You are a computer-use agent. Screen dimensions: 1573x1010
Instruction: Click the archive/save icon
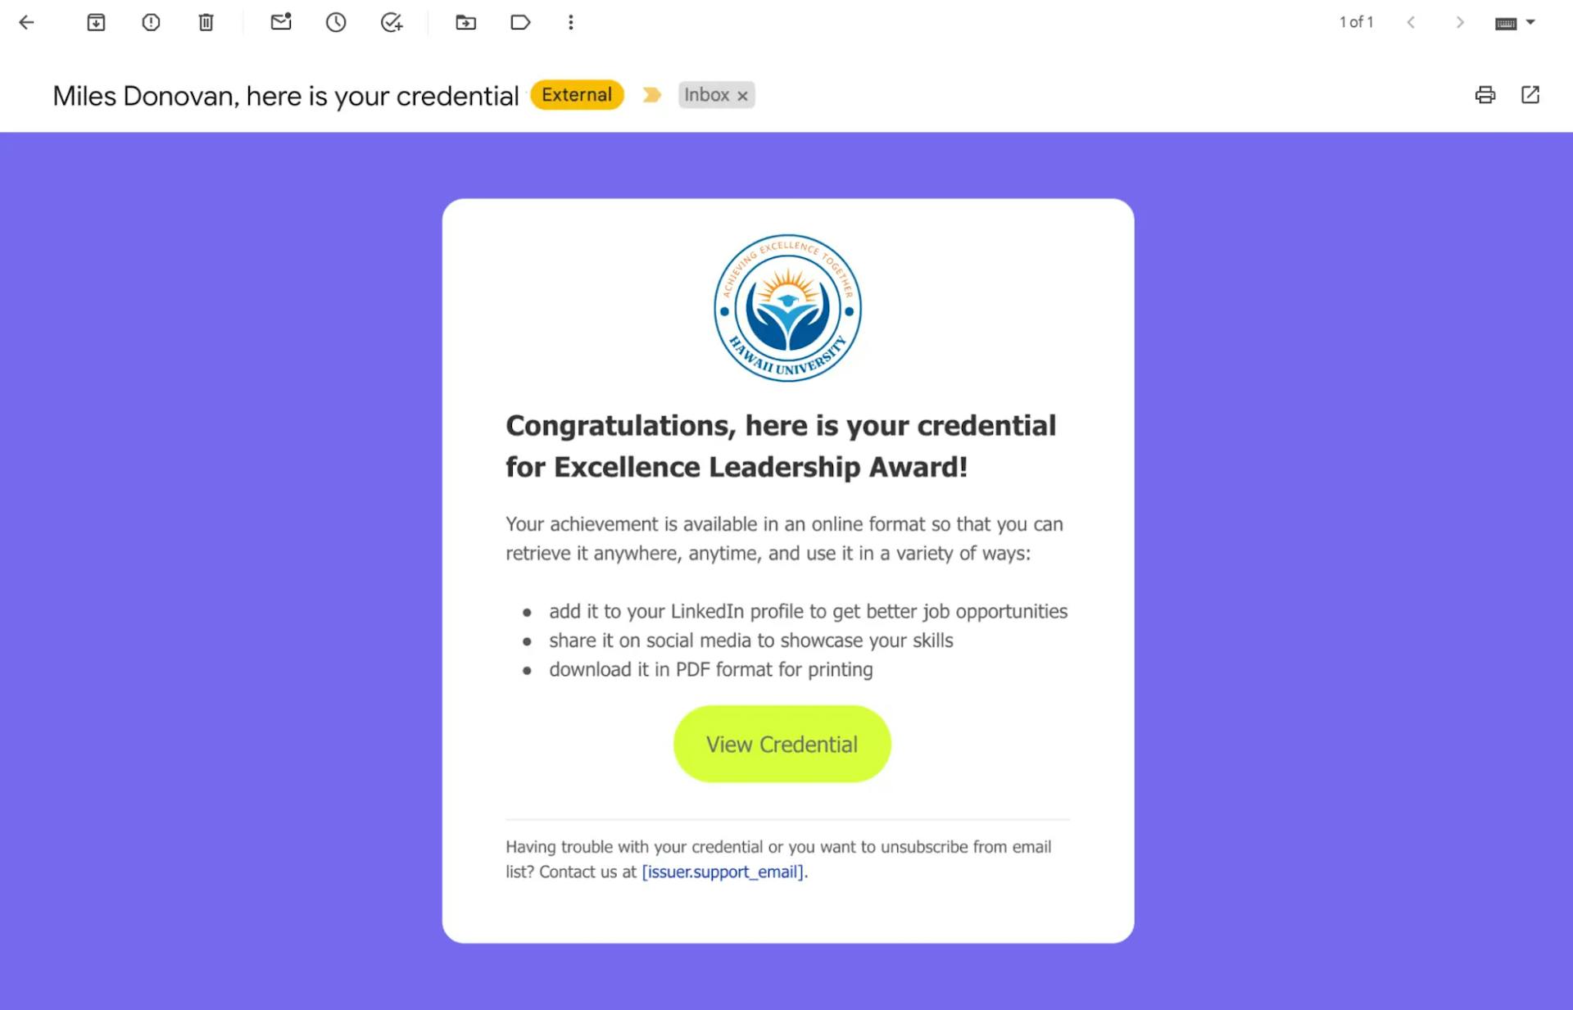pyautogui.click(x=95, y=22)
